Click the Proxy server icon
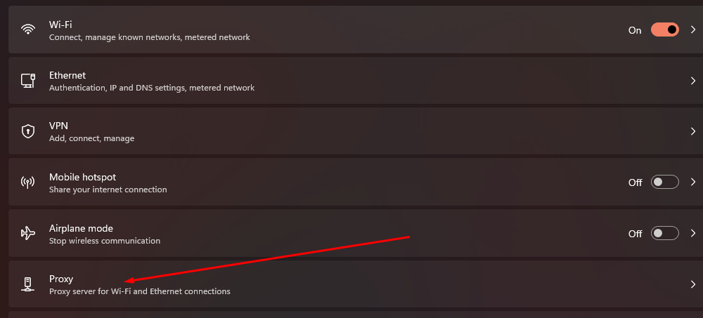 [28, 284]
